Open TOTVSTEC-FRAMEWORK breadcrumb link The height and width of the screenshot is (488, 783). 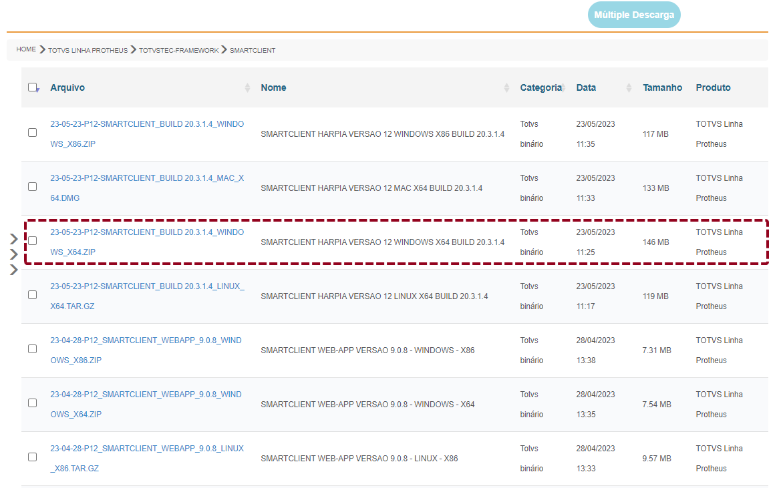tap(179, 50)
